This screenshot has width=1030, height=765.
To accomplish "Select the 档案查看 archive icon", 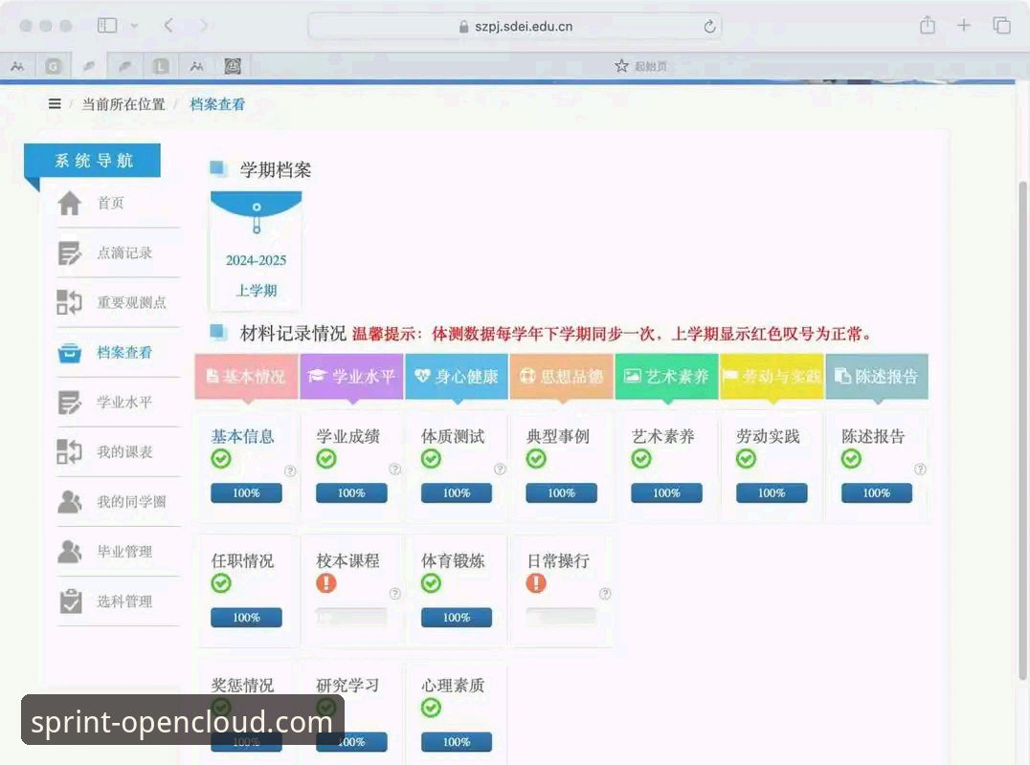I will [x=70, y=352].
